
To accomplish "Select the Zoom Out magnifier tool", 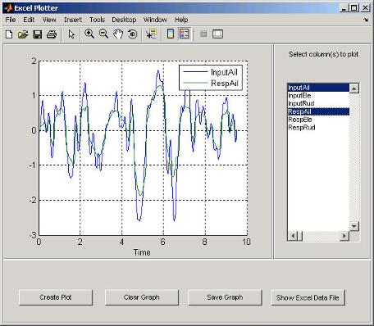I will coord(103,34).
